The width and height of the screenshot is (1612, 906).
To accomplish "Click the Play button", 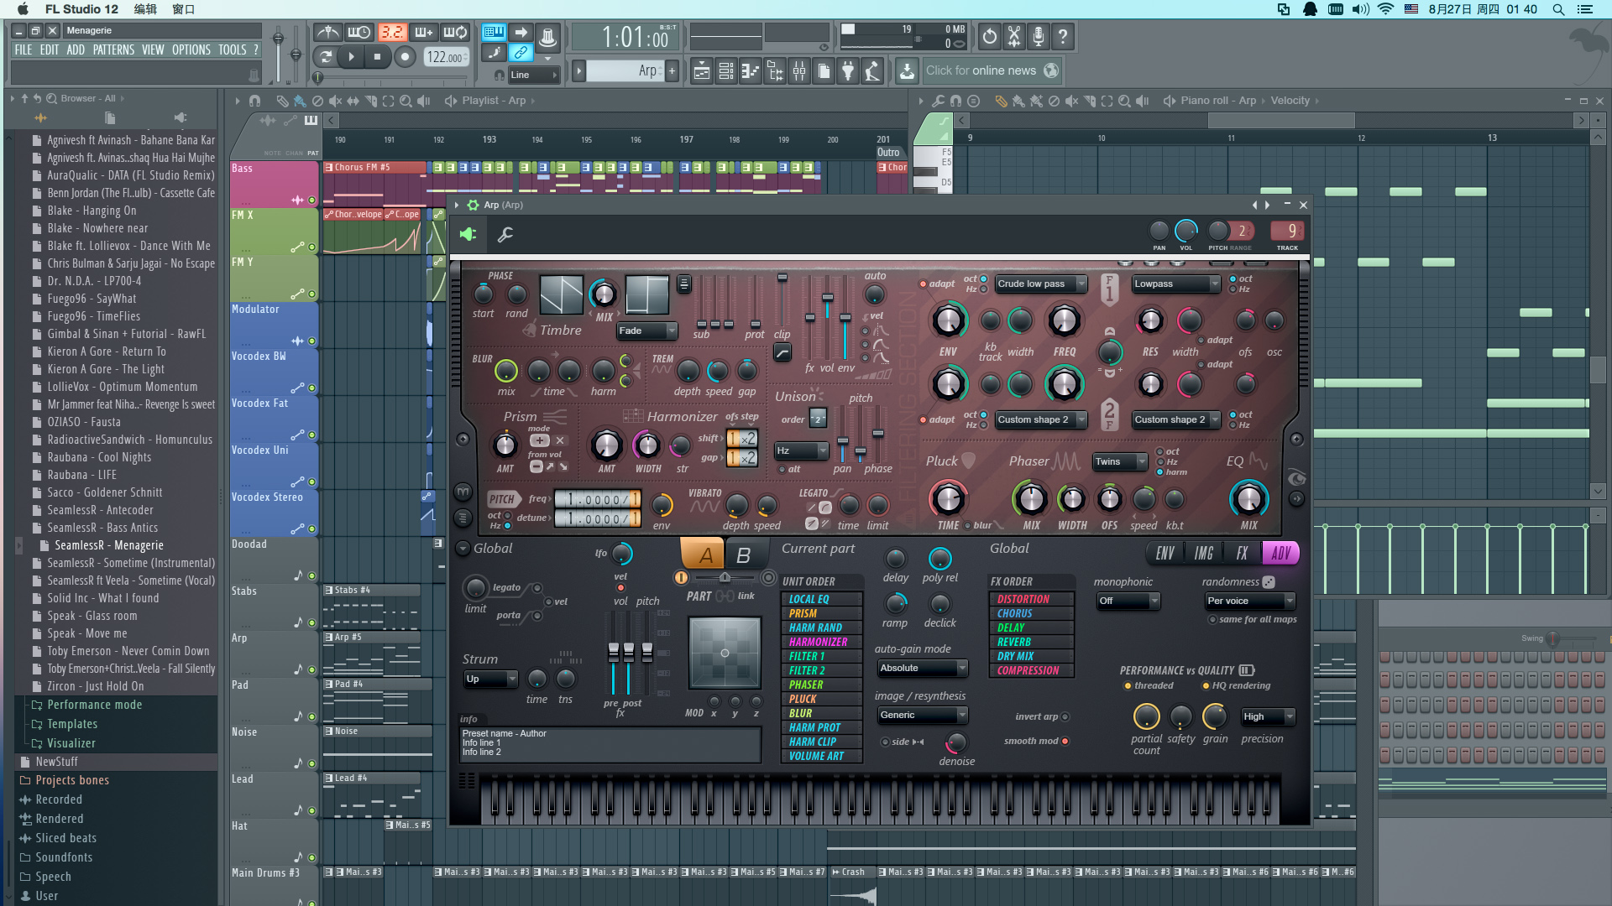I will (x=352, y=57).
